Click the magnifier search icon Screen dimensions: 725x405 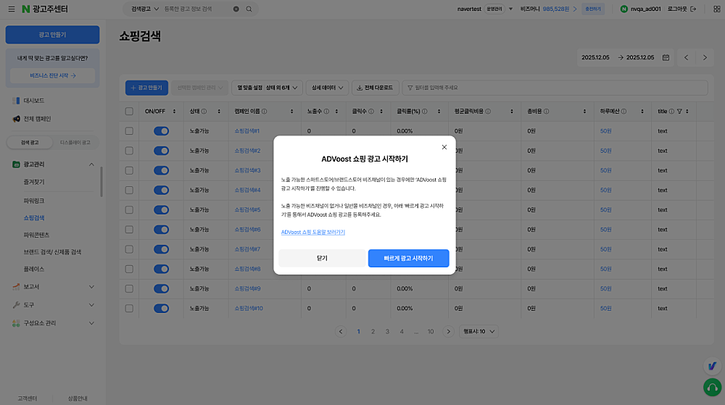[x=249, y=9]
